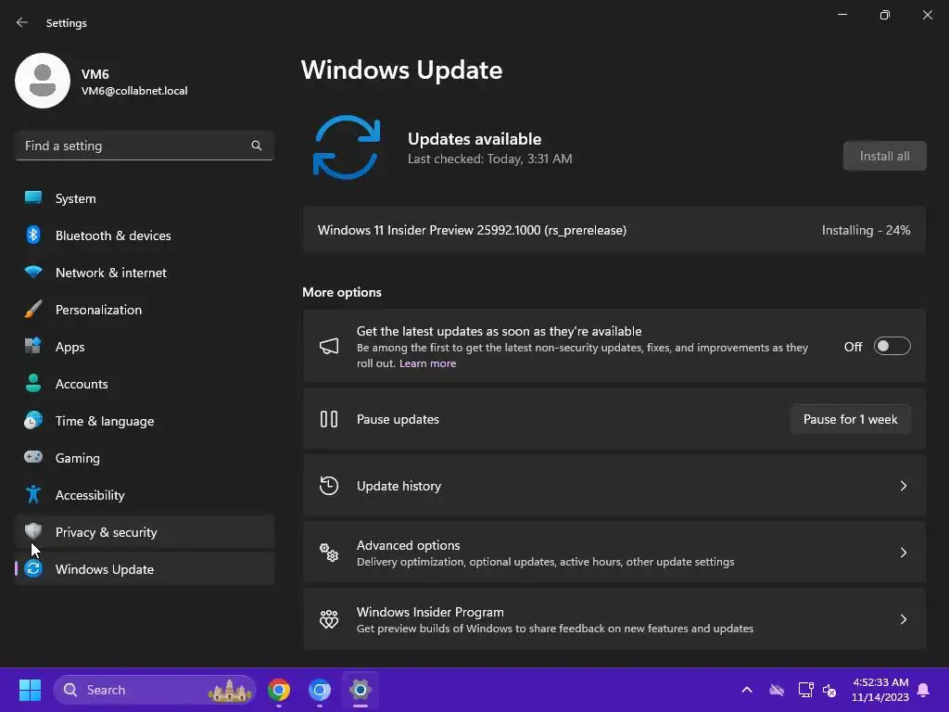Click the VM6@collabnet.local account text

(x=134, y=91)
